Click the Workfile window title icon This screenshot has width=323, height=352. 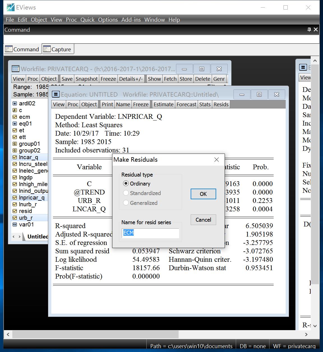pos(15,69)
